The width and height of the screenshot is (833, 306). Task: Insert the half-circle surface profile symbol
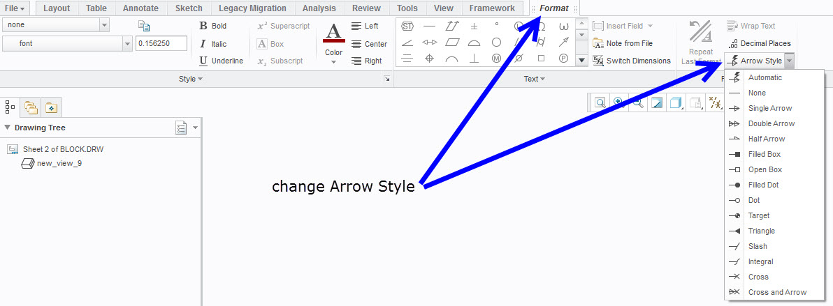pos(474,43)
